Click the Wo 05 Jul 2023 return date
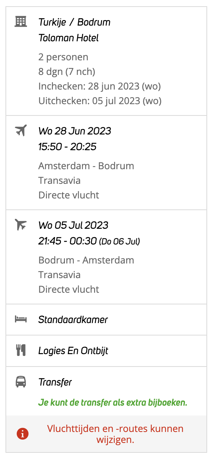The height and width of the screenshot is (459, 213). pyautogui.click(x=73, y=225)
